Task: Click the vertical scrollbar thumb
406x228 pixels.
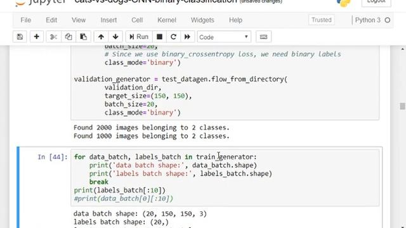Action: (x=402, y=106)
